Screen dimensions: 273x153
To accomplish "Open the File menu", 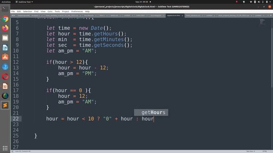I will pyautogui.click(x=13, y=11).
